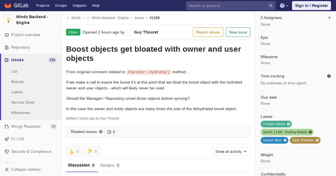Screen dimensions: 336x176
Task: Click Guy Thouret's avatar
Action: [130, 32]
